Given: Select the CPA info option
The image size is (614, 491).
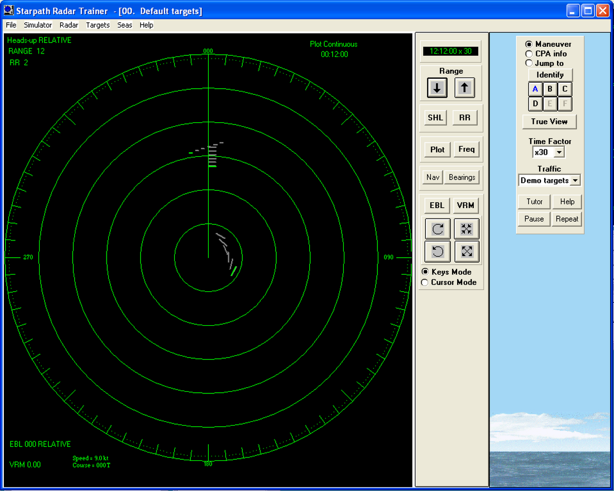Looking at the screenshot, I should [529, 54].
